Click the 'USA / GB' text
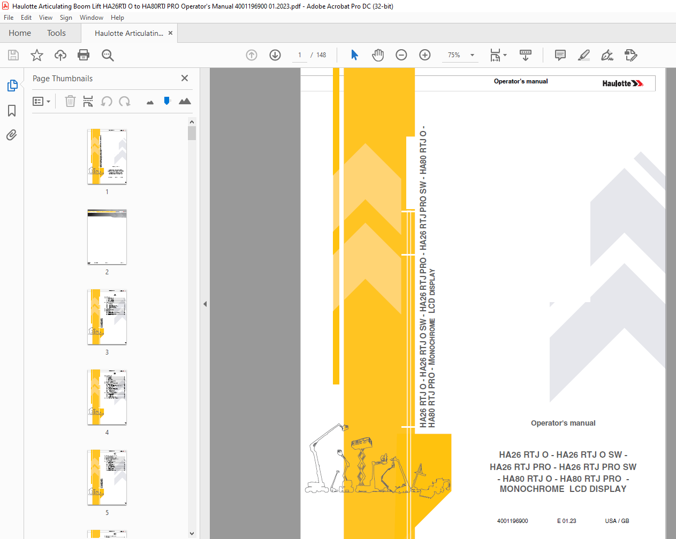 (617, 521)
